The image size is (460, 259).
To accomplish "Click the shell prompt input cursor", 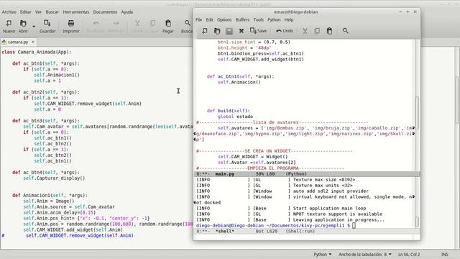I will [354, 225].
